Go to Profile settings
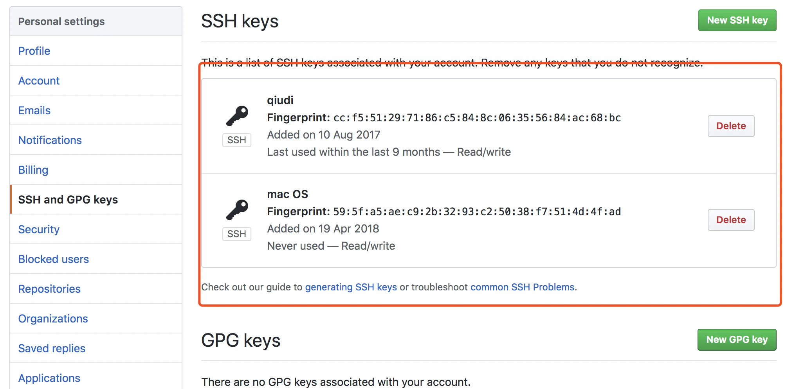Screen dimensions: 786x389 (x=96, y=51)
